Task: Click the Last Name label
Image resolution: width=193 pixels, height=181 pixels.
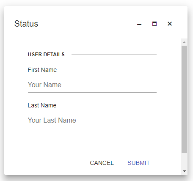Action: click(x=42, y=105)
